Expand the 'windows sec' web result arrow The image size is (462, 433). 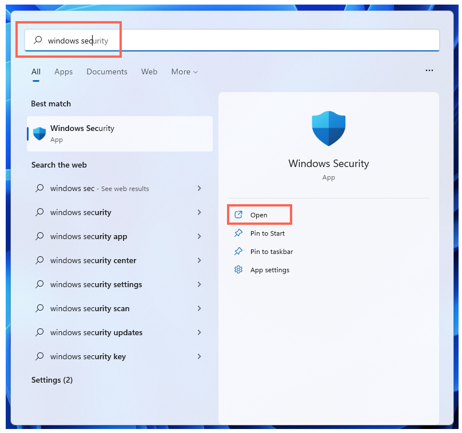200,188
